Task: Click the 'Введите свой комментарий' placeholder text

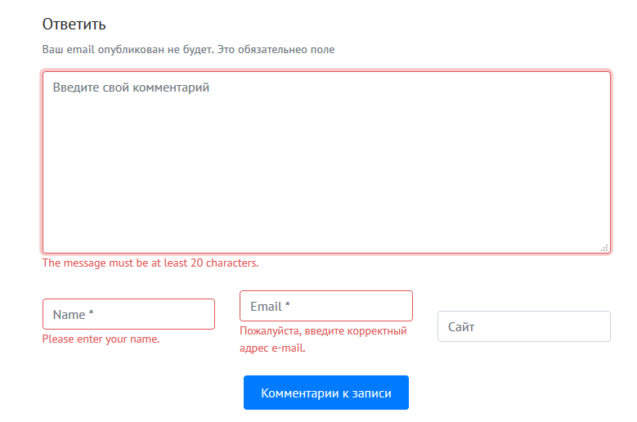Action: 131,87
